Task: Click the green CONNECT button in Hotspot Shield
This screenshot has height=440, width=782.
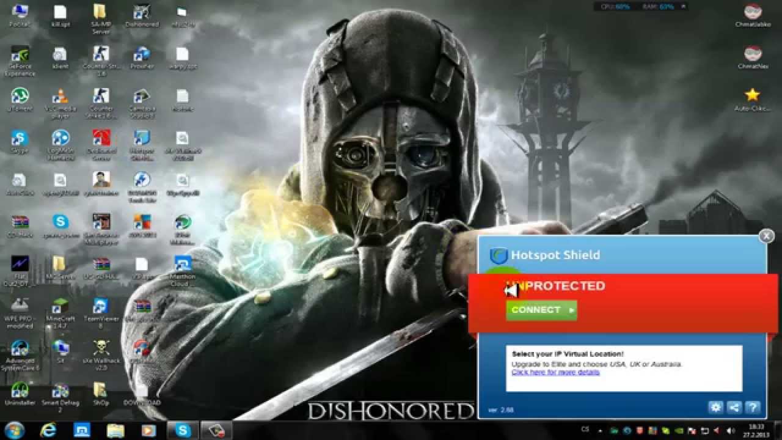Action: (x=541, y=310)
